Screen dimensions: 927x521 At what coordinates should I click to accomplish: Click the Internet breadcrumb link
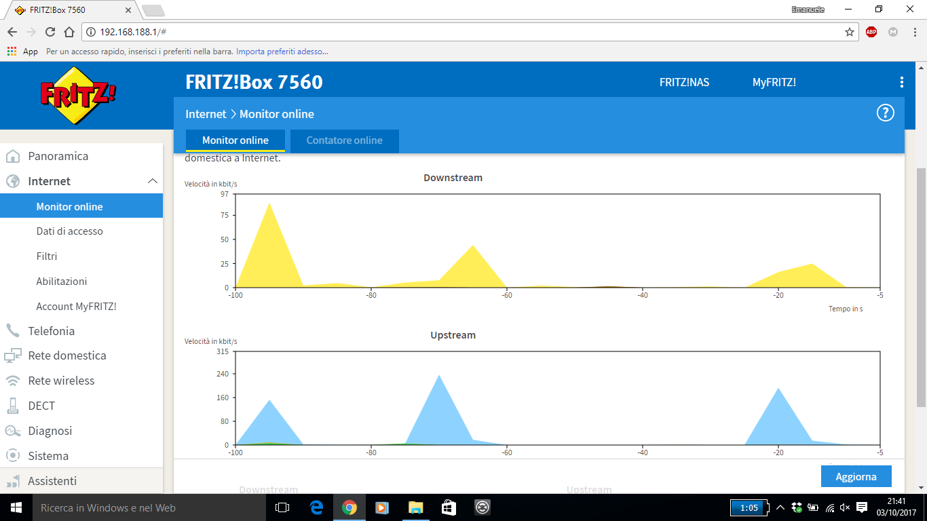(206, 114)
